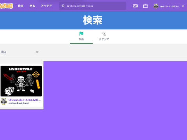Click the search magnifier icon

coord(63,6)
